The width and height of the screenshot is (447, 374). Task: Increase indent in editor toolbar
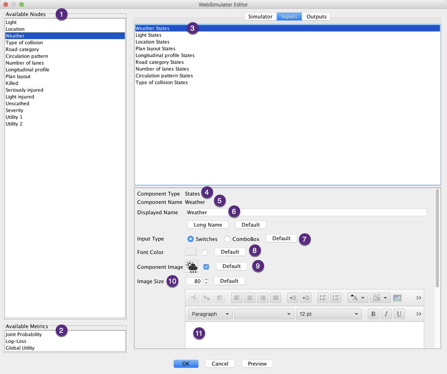click(305, 298)
